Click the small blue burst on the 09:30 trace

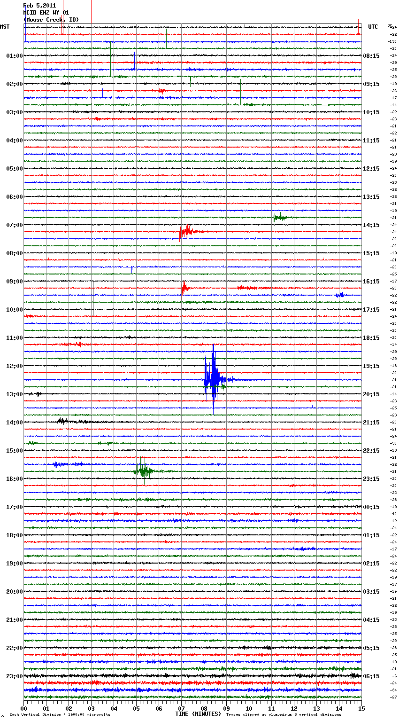340,295
